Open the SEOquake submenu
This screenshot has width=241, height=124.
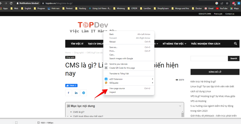[129, 83]
